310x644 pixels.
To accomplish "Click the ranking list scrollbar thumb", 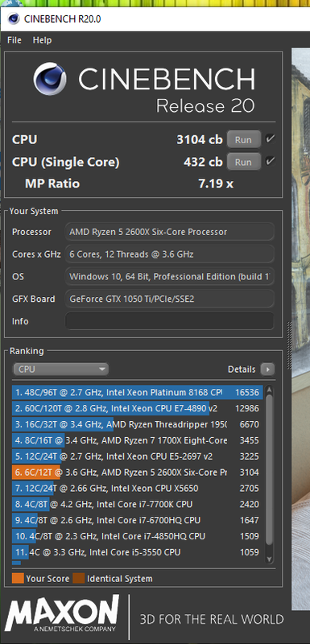I will pyautogui.click(x=270, y=469).
